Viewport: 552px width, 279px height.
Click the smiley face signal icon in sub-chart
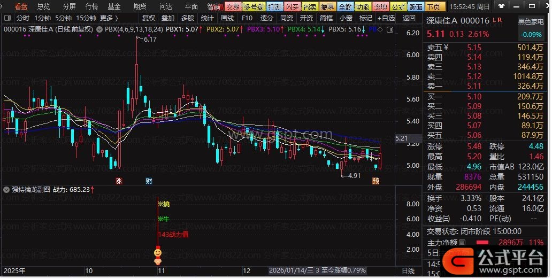(158, 252)
